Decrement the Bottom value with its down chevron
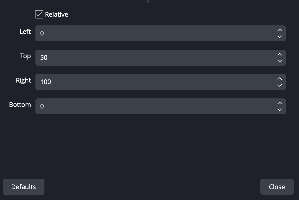 pyautogui.click(x=279, y=110)
